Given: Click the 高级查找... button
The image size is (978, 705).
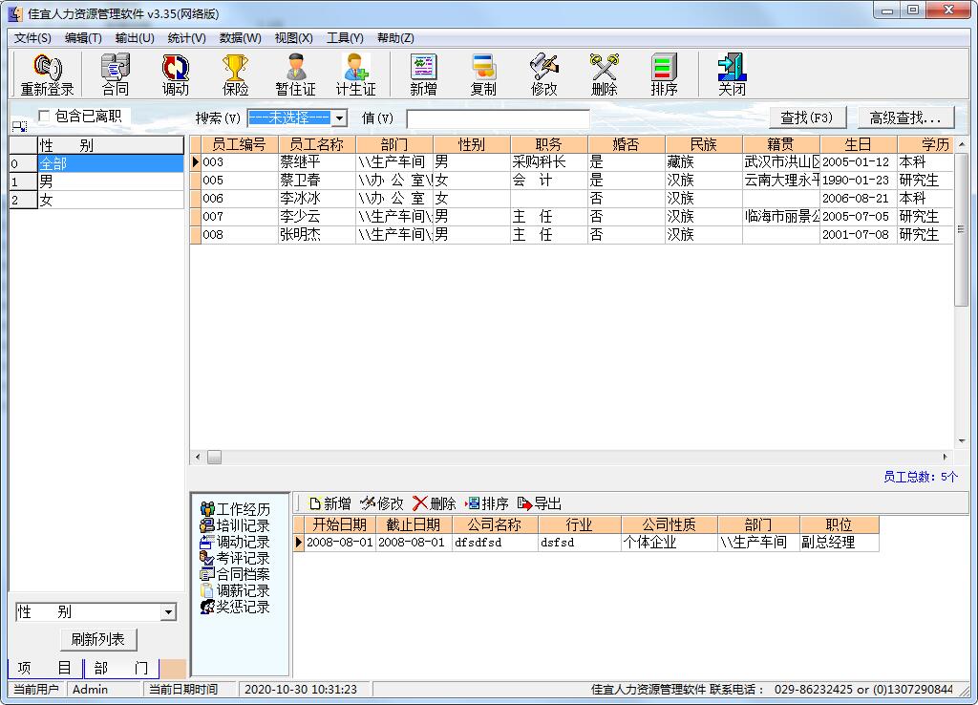Looking at the screenshot, I should (905, 117).
